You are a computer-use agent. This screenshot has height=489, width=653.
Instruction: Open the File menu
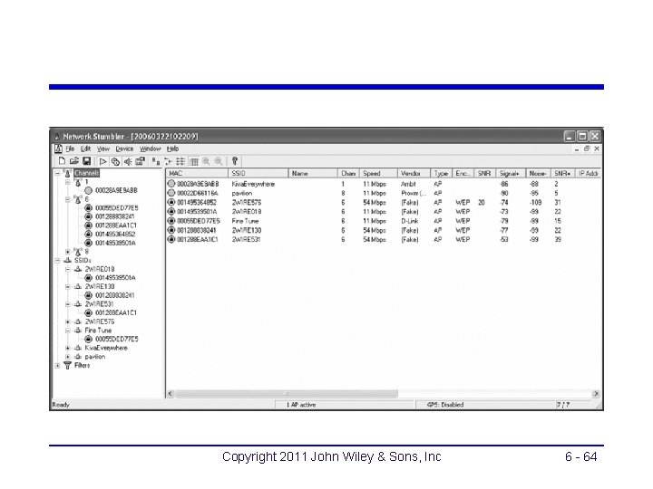[x=70, y=149]
